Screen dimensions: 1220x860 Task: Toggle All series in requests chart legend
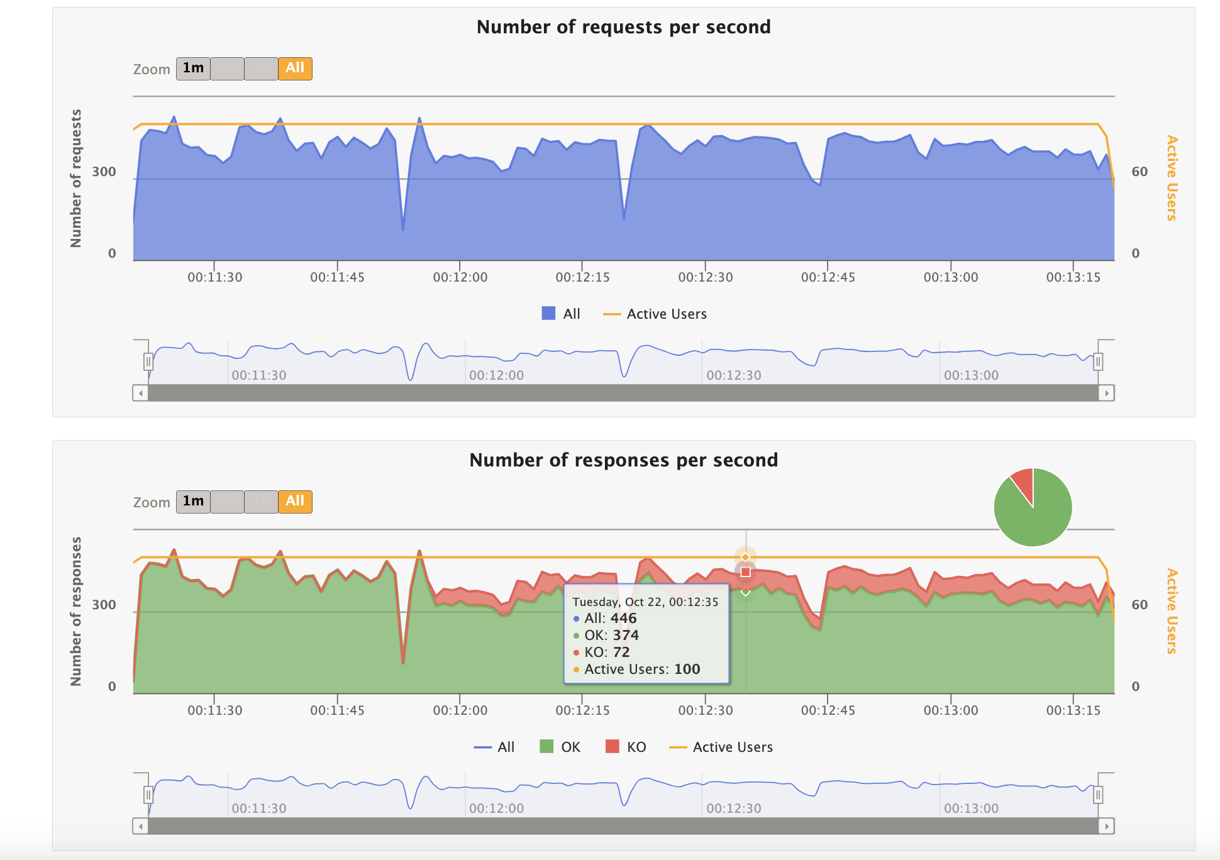pyautogui.click(x=560, y=314)
